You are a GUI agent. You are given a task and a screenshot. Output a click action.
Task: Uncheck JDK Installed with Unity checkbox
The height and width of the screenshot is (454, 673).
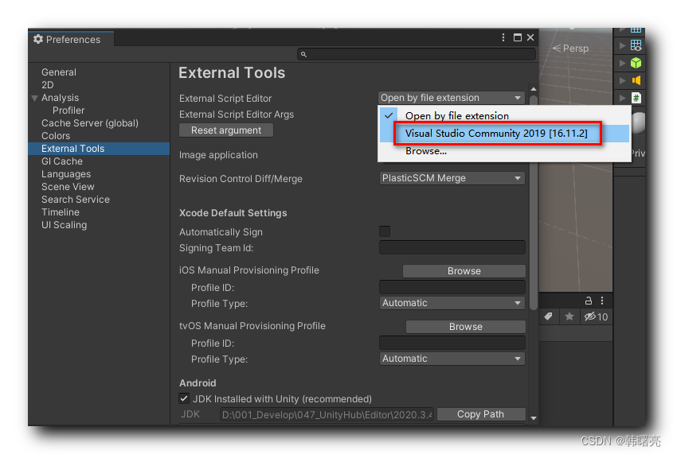184,399
